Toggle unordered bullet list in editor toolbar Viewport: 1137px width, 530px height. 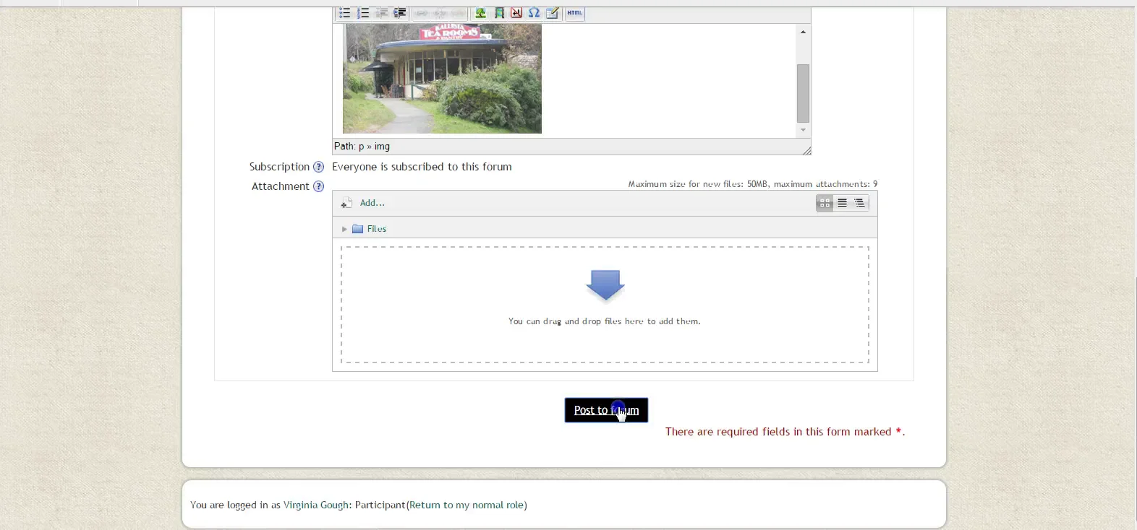pos(345,13)
